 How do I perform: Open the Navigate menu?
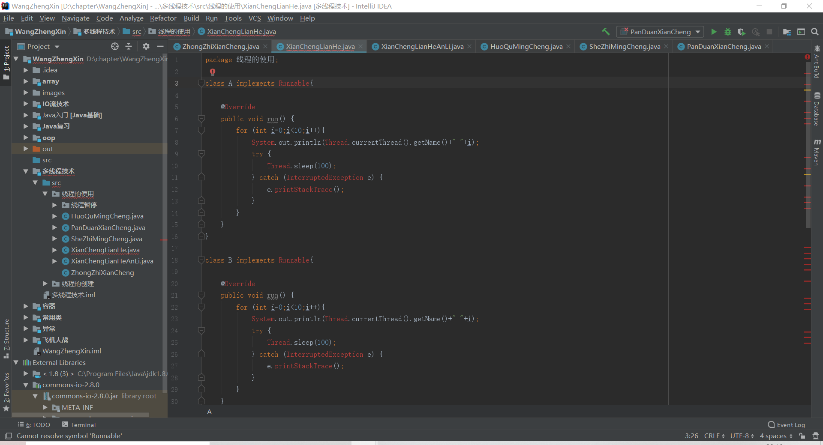[x=75, y=18]
